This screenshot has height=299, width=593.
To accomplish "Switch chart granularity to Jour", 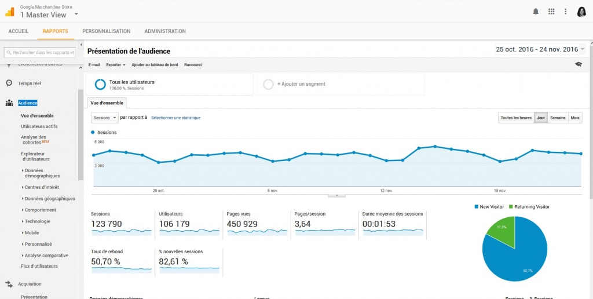I will tap(541, 118).
